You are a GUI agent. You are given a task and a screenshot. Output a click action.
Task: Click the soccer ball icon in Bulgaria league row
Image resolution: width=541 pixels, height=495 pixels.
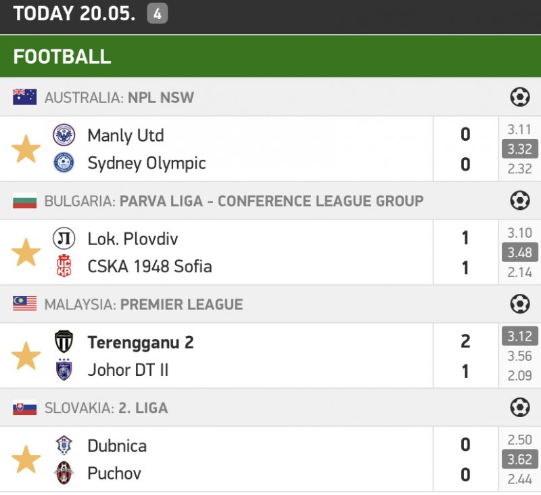pyautogui.click(x=519, y=201)
